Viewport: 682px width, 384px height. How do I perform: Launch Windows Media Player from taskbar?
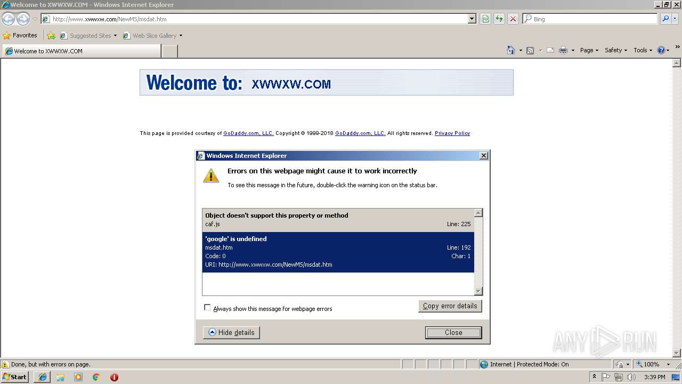pos(78,377)
